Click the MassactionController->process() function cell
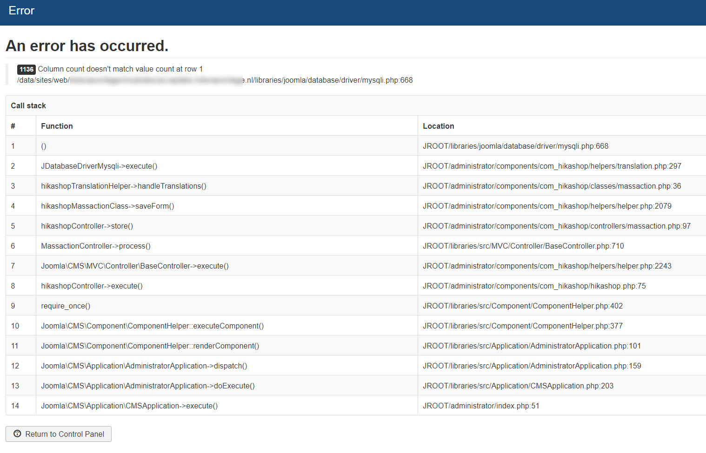The width and height of the screenshot is (706, 453). [96, 246]
